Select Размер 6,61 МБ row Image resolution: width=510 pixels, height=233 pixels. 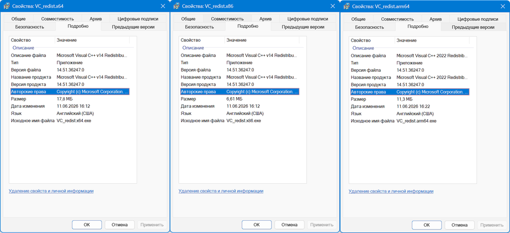pyautogui.click(x=239, y=99)
